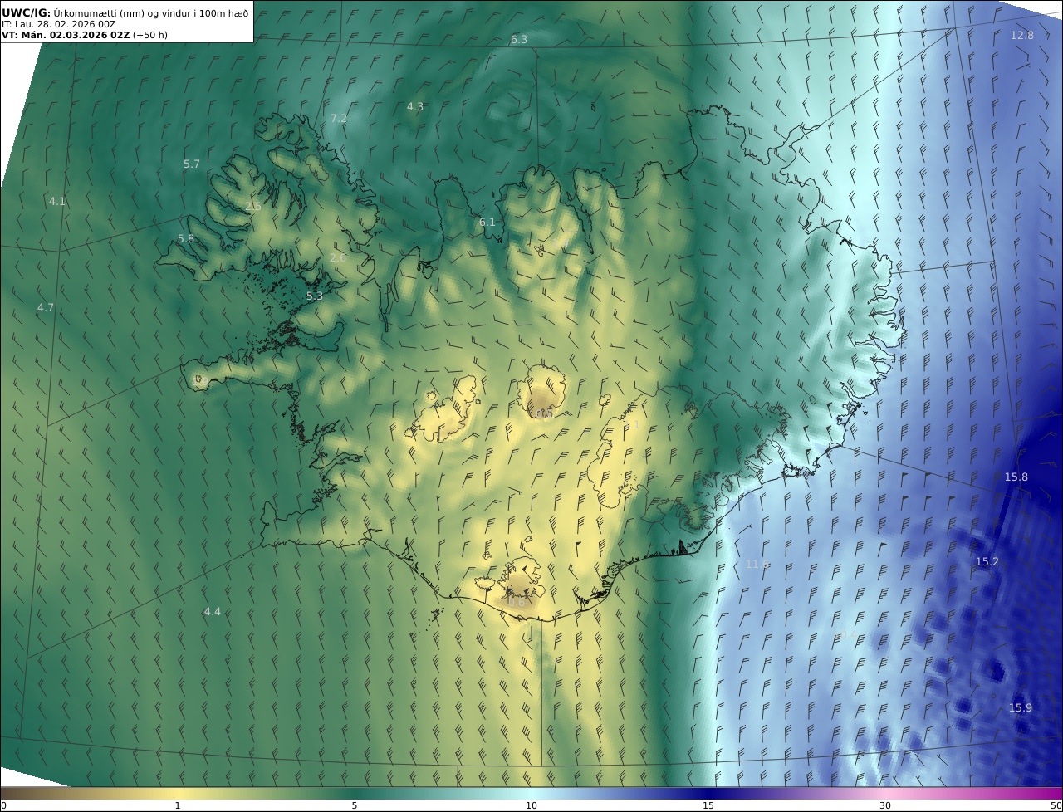Click the colorbar tick label 50
The height and width of the screenshot is (812, 1063).
coord(1056,805)
